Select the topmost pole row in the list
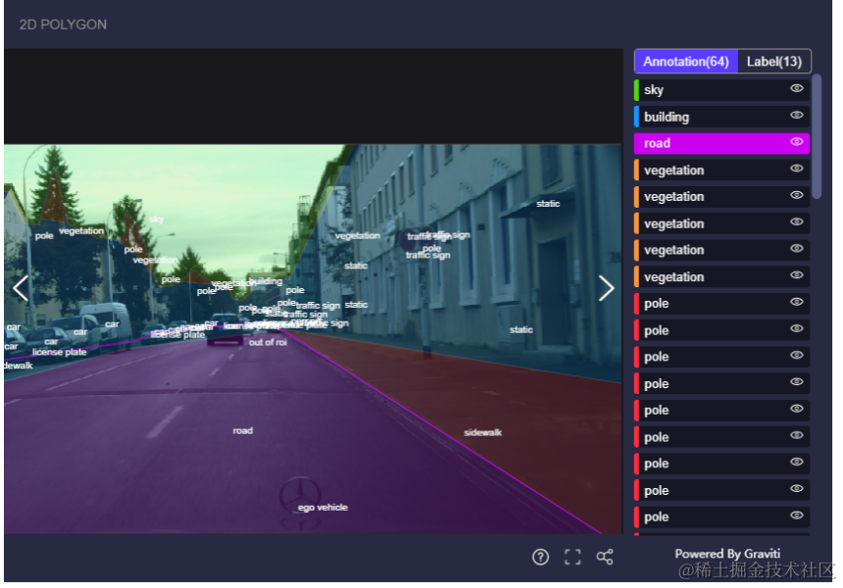Screen dimensions: 843x588 (722, 304)
